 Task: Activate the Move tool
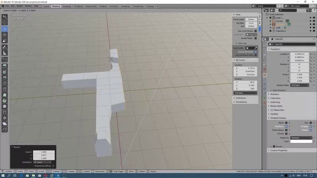4,29
